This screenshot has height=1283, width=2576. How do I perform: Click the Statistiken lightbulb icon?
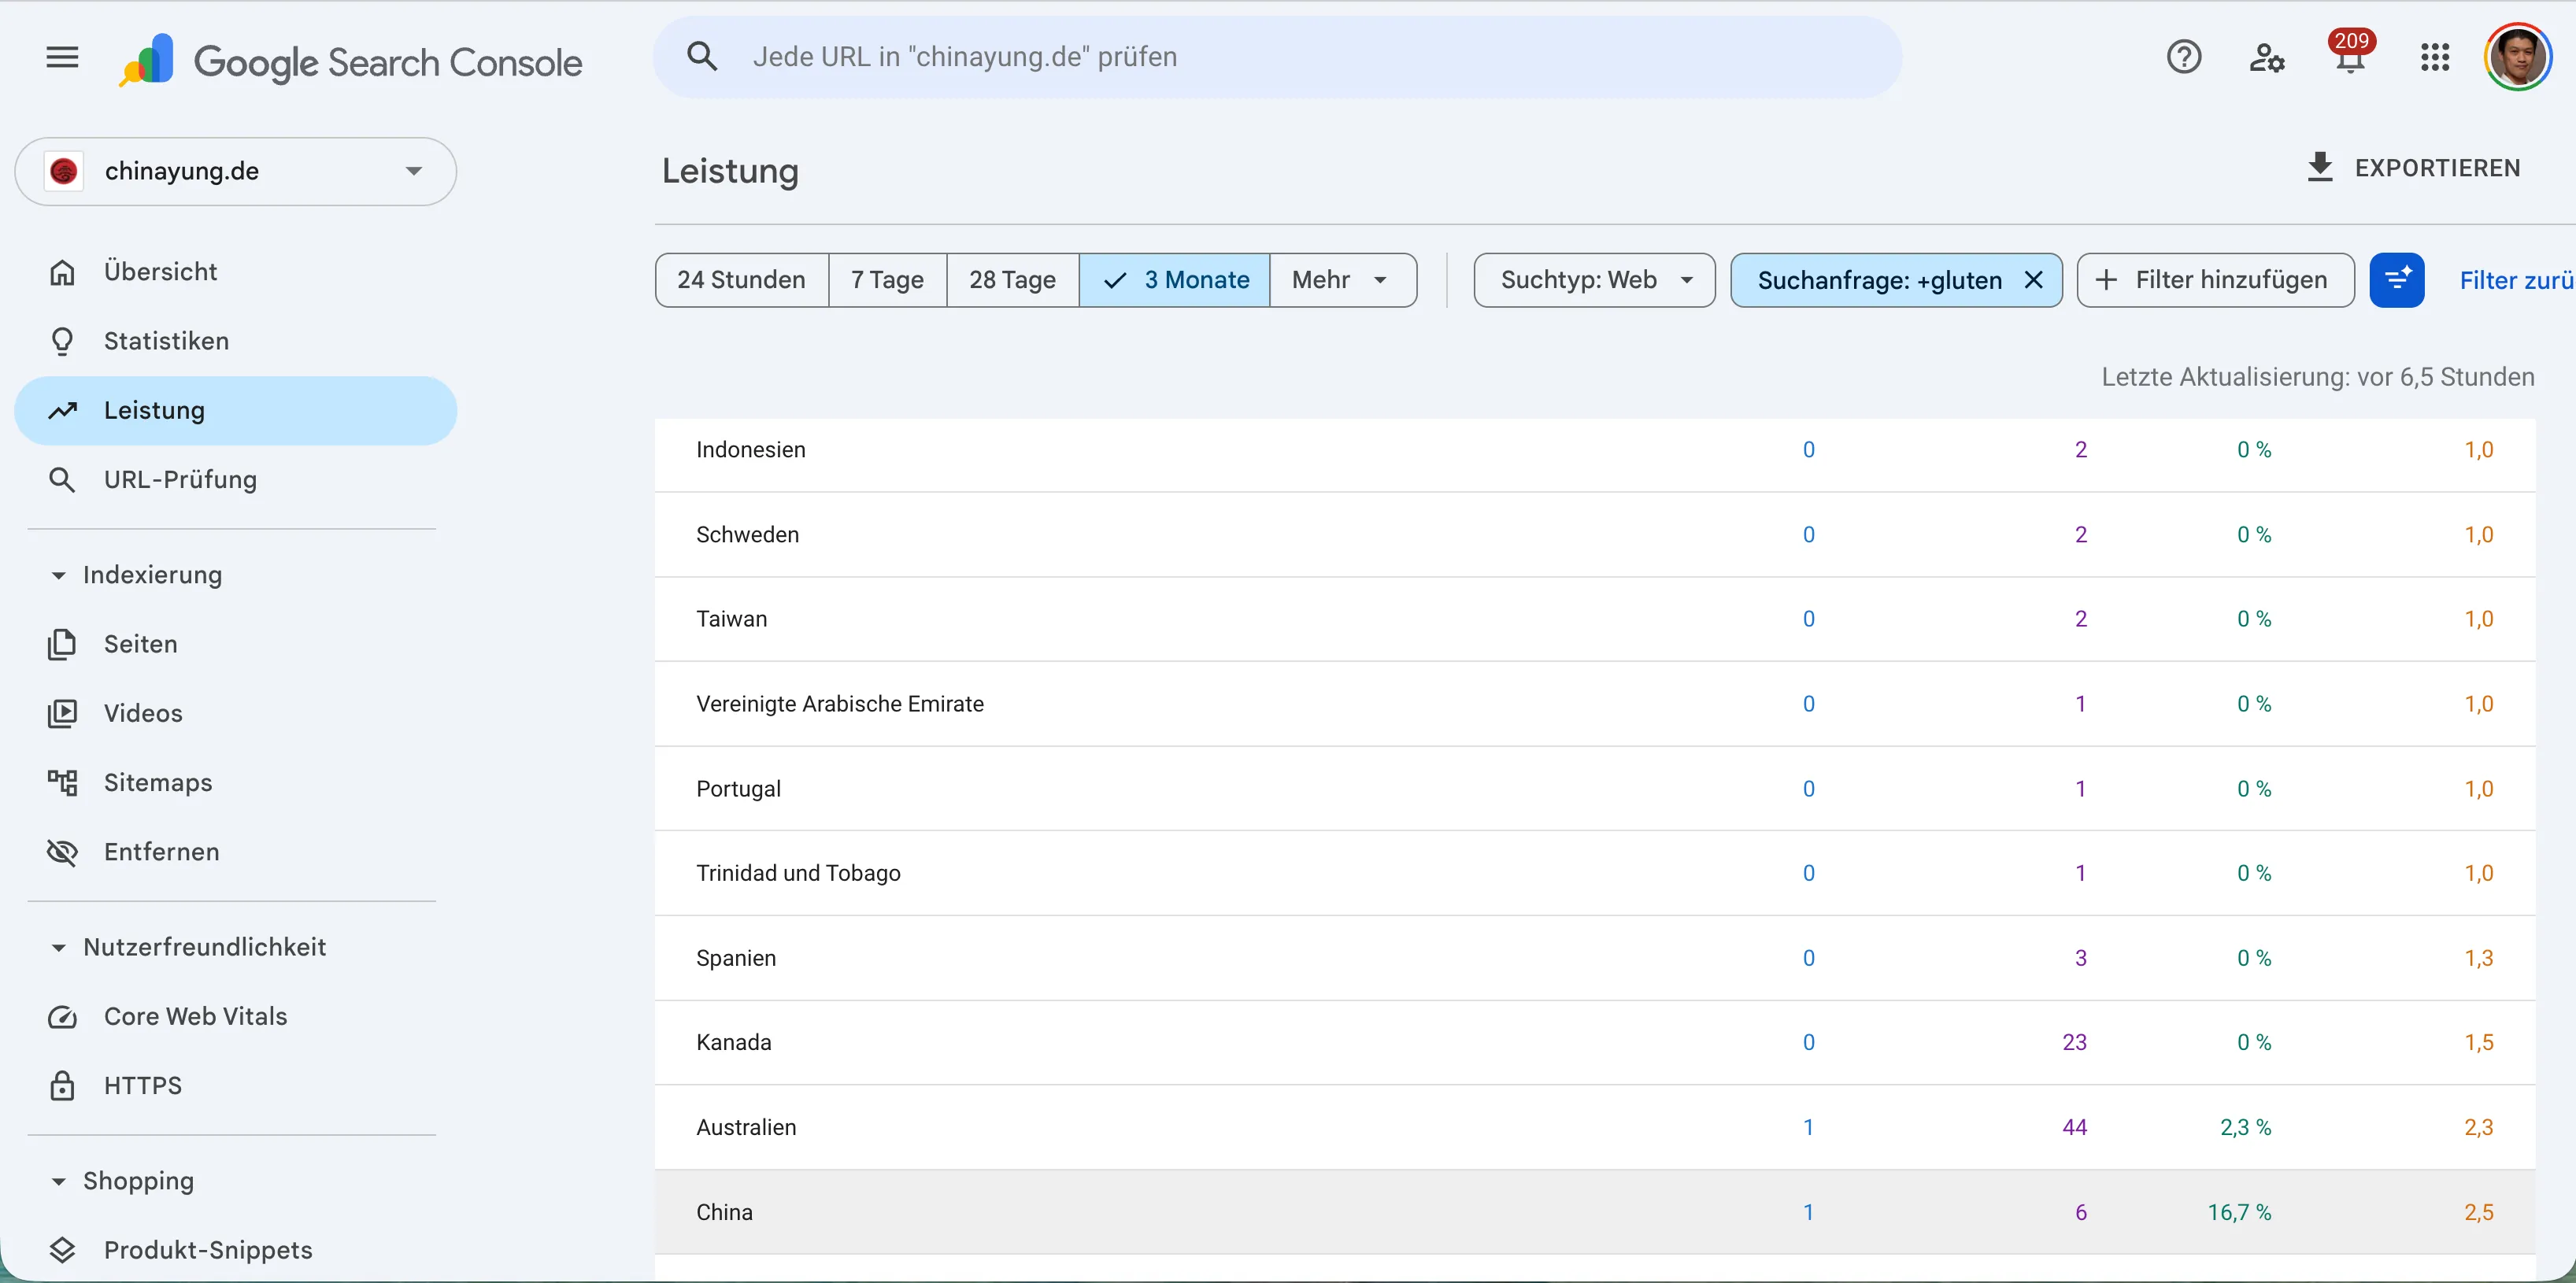click(62, 341)
